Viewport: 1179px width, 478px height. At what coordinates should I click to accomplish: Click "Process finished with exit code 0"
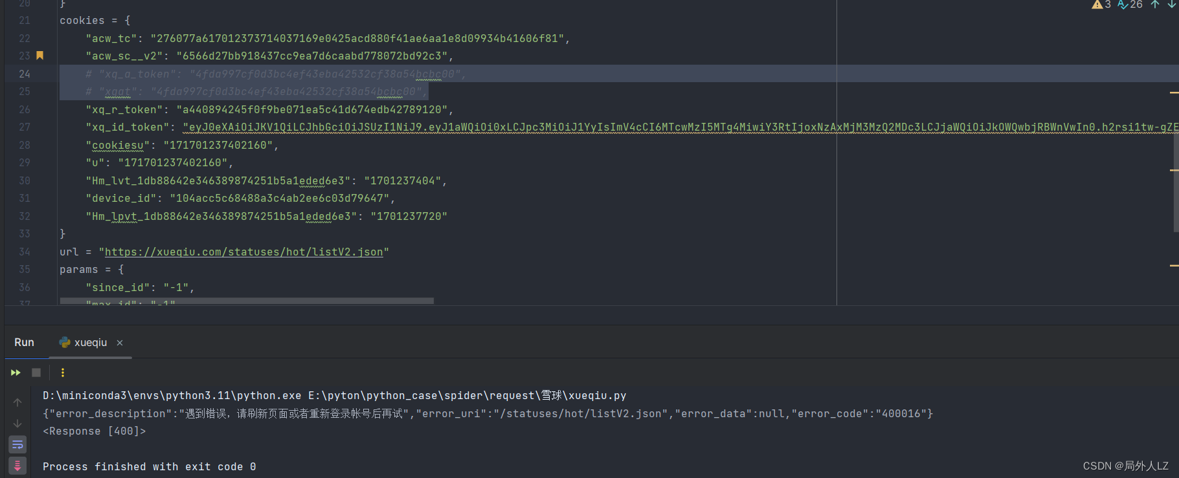150,466
